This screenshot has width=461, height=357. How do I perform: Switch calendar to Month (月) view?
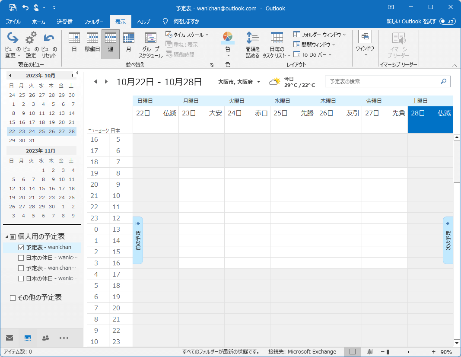[x=128, y=44]
